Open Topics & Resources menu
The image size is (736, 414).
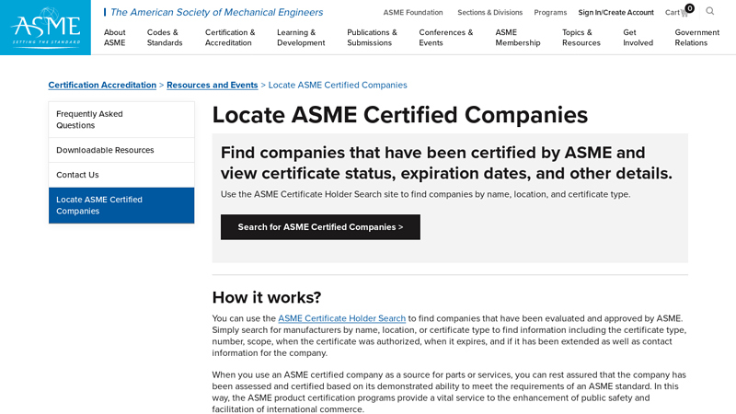[581, 38]
